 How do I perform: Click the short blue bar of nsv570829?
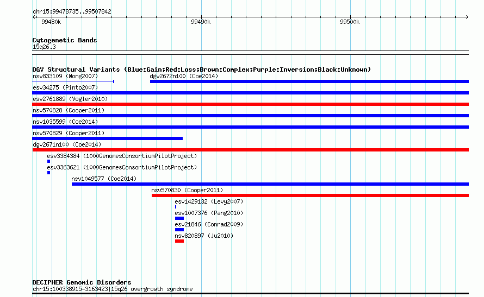[x=108, y=138]
